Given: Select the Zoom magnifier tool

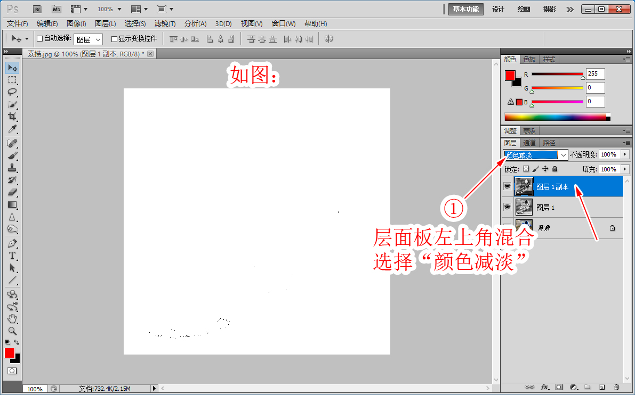Looking at the screenshot, I should click(12, 331).
